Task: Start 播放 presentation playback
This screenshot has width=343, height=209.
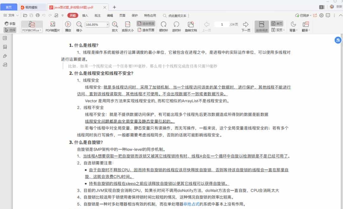Action: tap(68, 25)
